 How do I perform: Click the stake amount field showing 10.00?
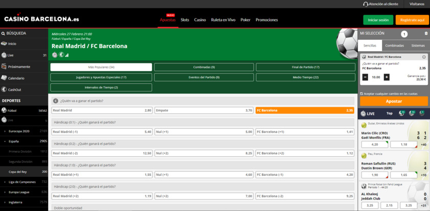point(376,77)
